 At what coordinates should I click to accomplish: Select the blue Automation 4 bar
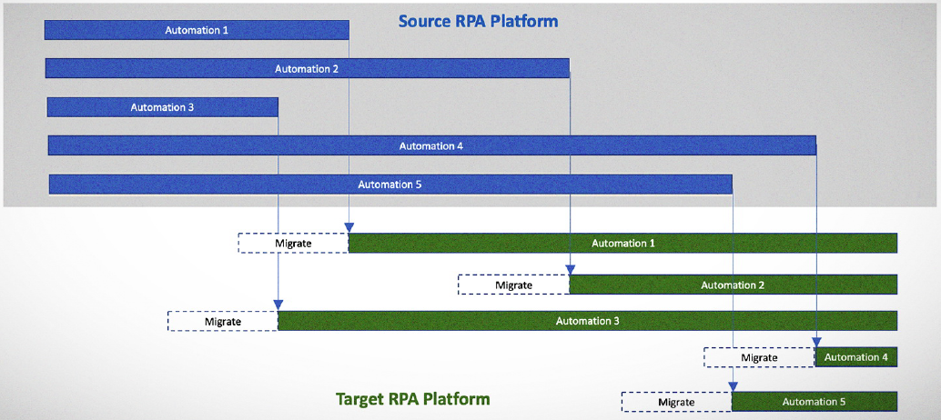(x=431, y=145)
